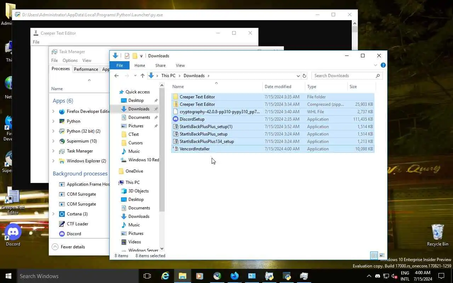This screenshot has height=283, width=453.
Task: Click the clock showing 4:00 AM
Action: tap(422, 273)
